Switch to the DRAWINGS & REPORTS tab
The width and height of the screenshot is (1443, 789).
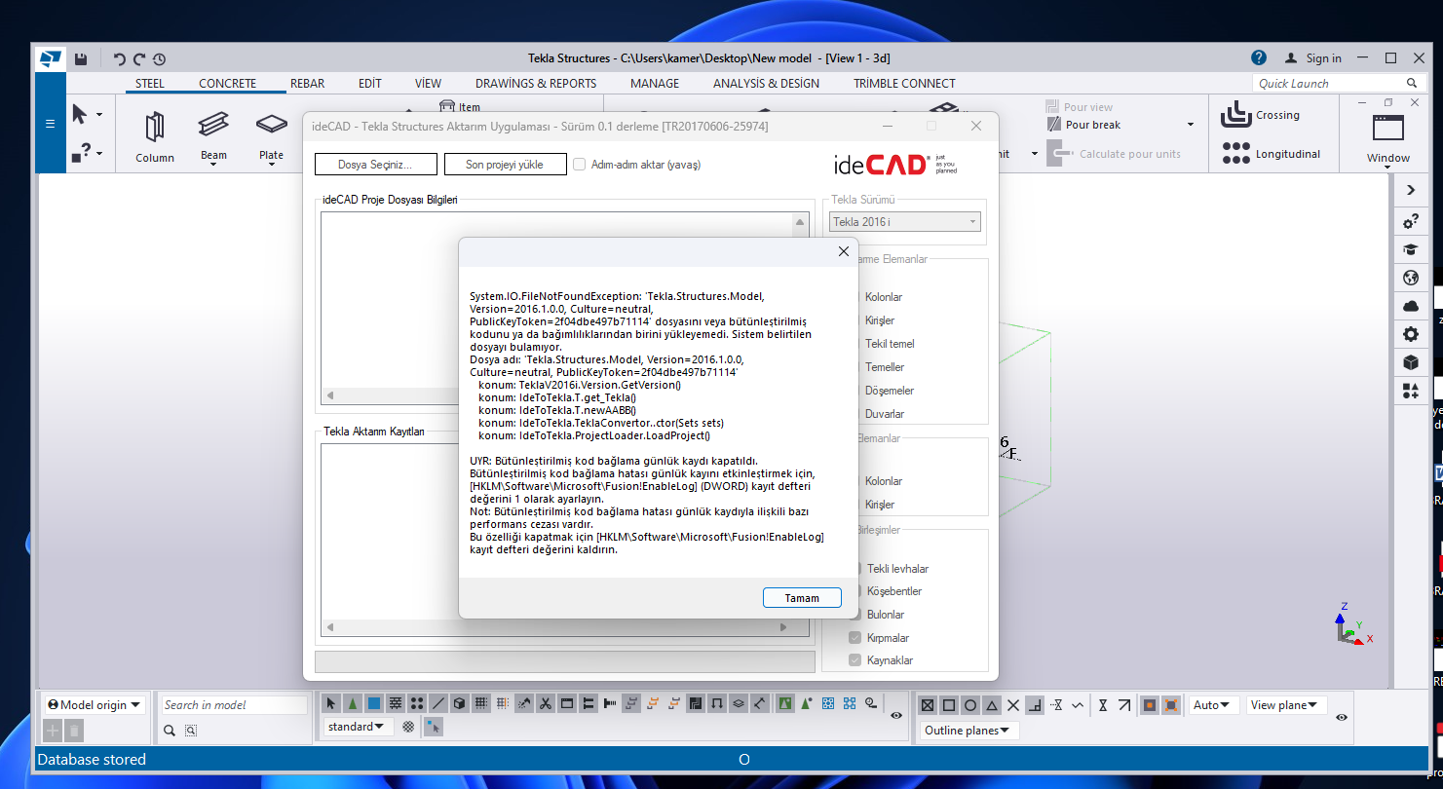click(x=536, y=84)
